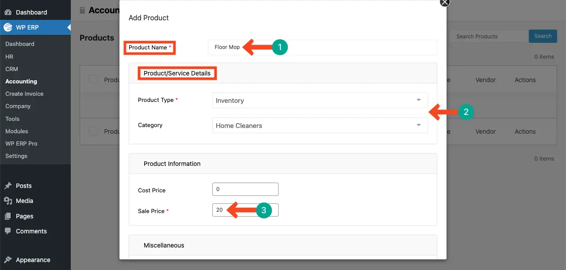Toggle the select-all checkbox in table header
Image resolution: width=566 pixels, height=270 pixels.
point(93,79)
